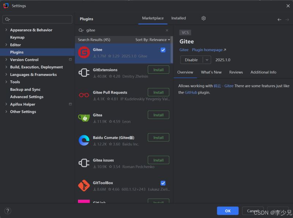Screen dimensions: 293x218
Task: Click the Search Results (45) label
Action: pyautogui.click(x=94, y=40)
